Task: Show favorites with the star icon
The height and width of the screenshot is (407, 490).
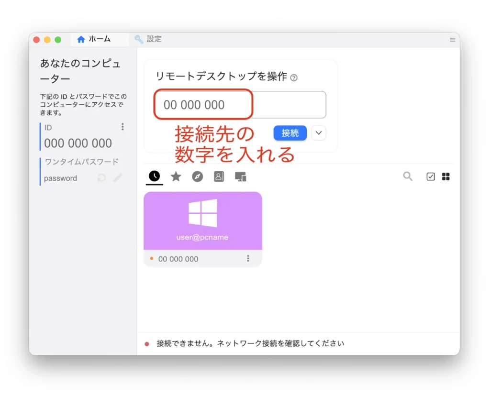Action: (176, 176)
